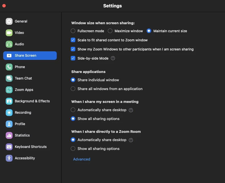Select Automatically share desktop for meetings
The height and width of the screenshot is (183, 225).
pos(73,110)
